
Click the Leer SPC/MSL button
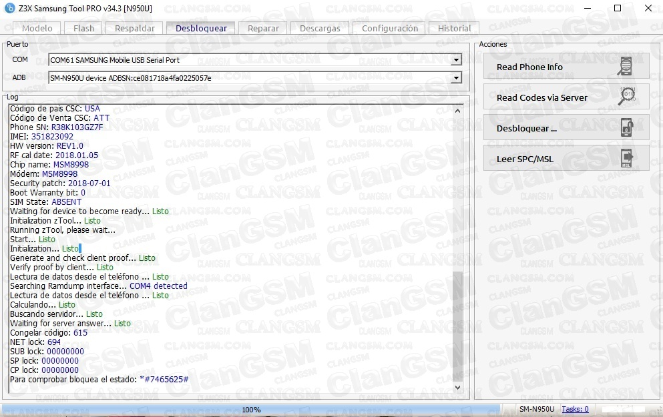(x=566, y=159)
